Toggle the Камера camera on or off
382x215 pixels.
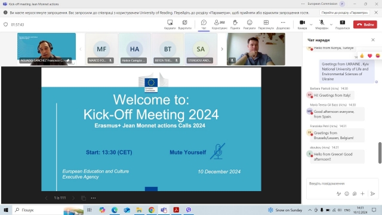(303, 24)
